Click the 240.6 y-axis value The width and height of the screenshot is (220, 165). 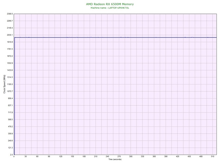tap(10, 141)
